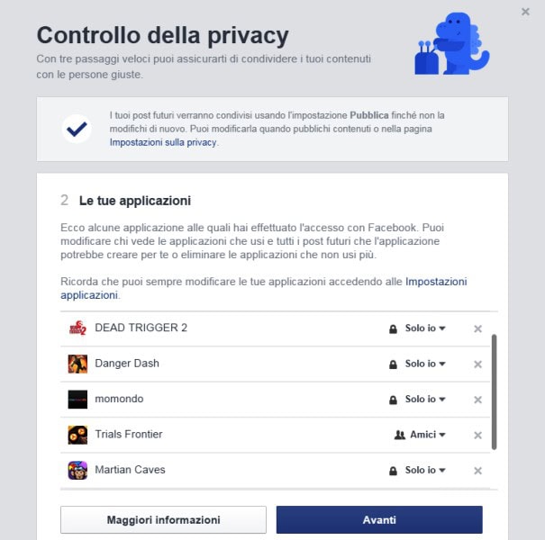This screenshot has height=540, width=545.
Task: Open Danger Dash 'Solo io' privacy dropdown
Action: 417,364
